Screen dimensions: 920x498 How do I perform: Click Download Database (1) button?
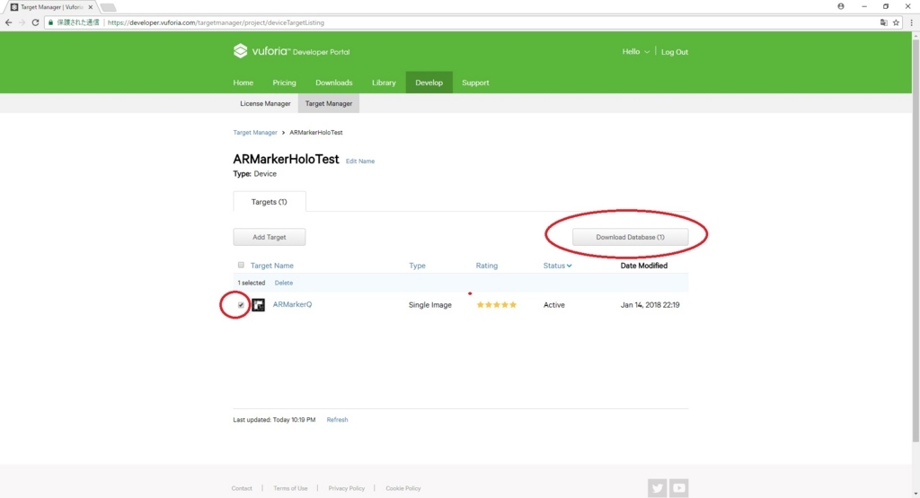(x=630, y=237)
